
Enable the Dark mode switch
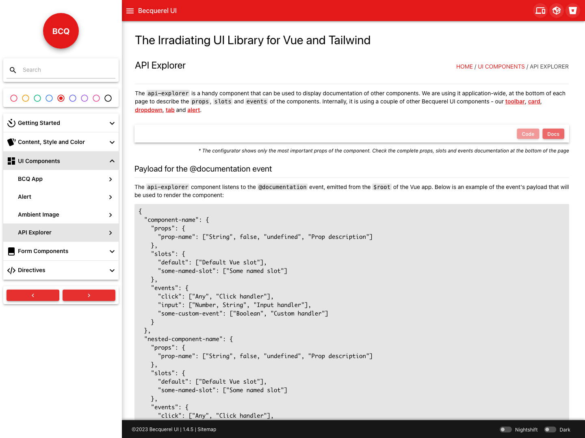550,429
